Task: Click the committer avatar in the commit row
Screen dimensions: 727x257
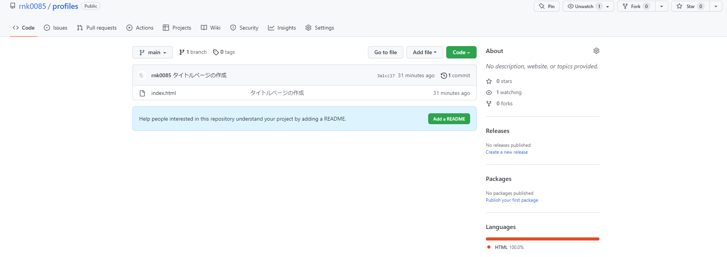Action: [141, 75]
